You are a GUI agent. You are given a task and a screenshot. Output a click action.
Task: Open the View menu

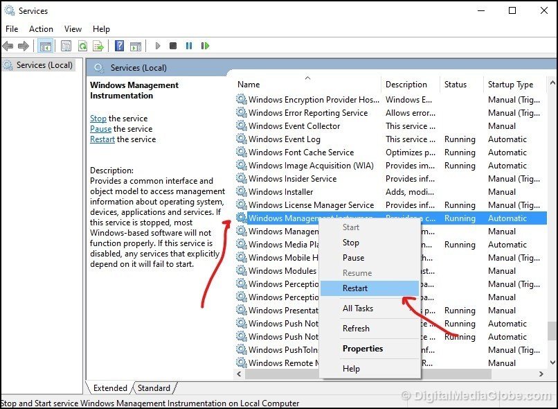tap(73, 29)
